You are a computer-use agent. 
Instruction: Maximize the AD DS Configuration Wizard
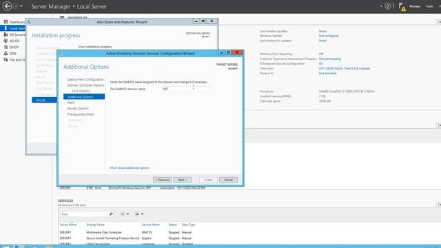click(x=229, y=52)
